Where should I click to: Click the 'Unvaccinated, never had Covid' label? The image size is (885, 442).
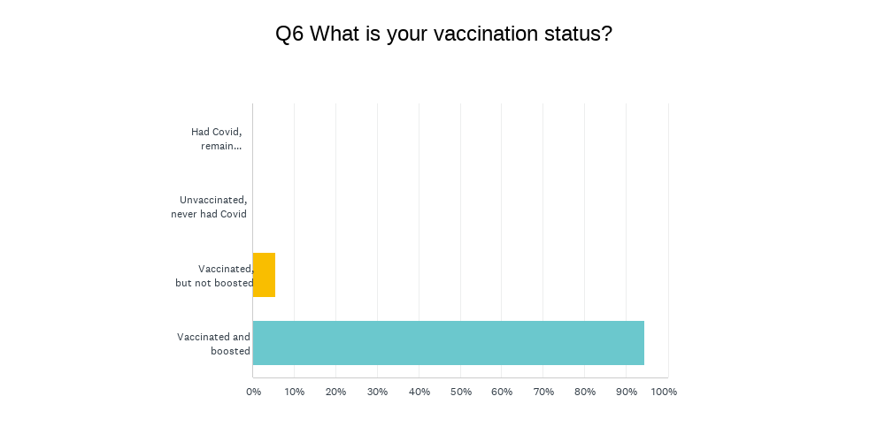tap(209, 207)
